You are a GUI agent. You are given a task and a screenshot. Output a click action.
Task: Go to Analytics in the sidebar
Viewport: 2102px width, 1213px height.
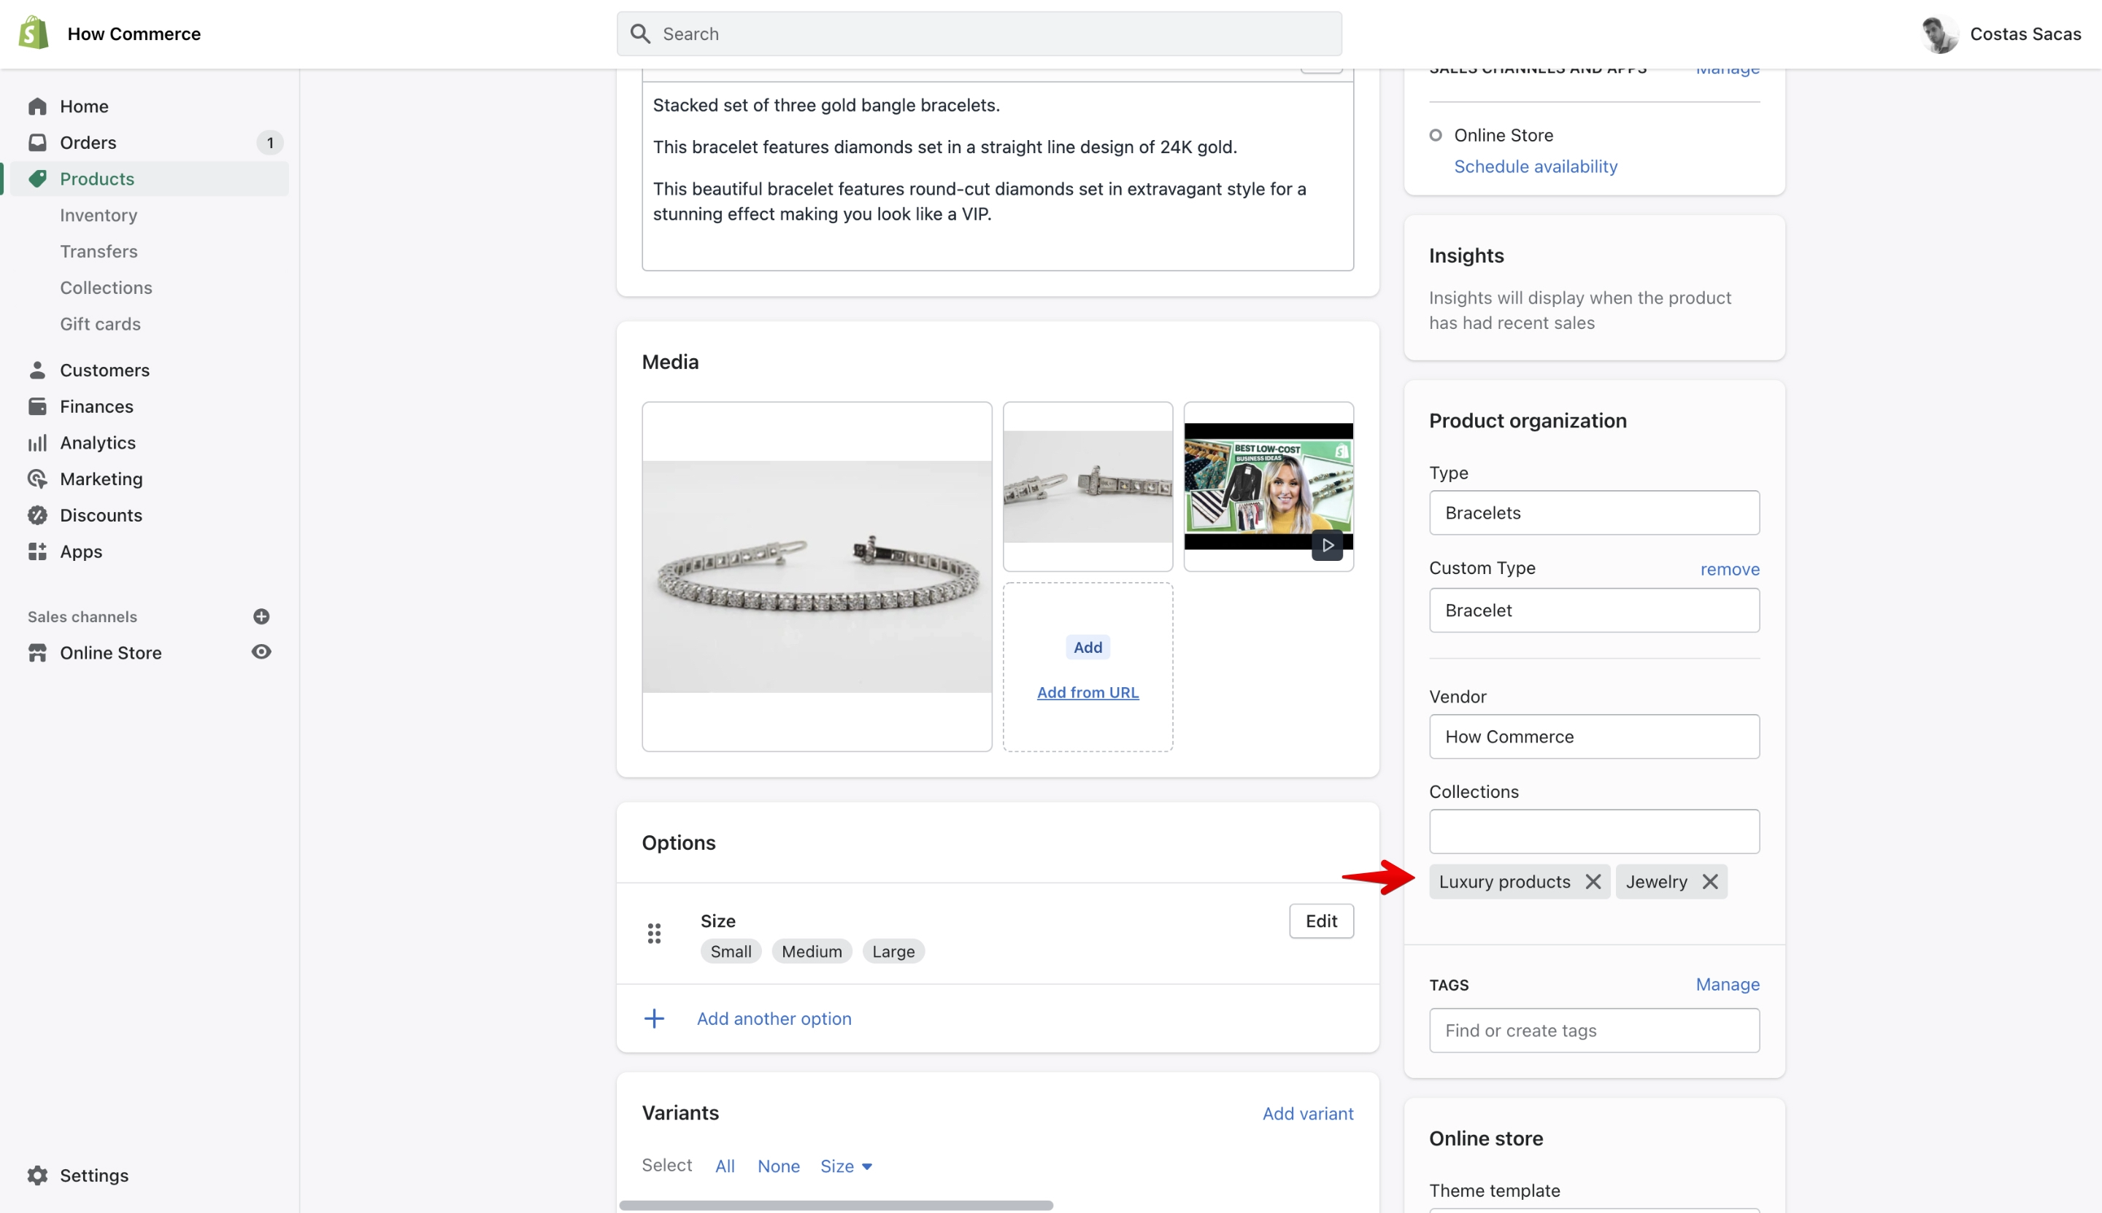98,443
